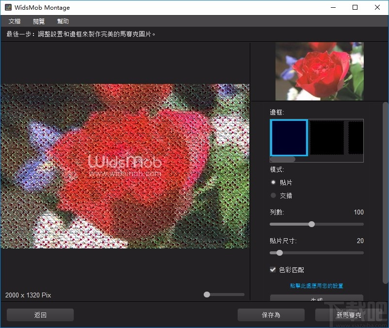Click the 保存為 button to save
The width and height of the screenshot is (389, 328).
coord(271,314)
